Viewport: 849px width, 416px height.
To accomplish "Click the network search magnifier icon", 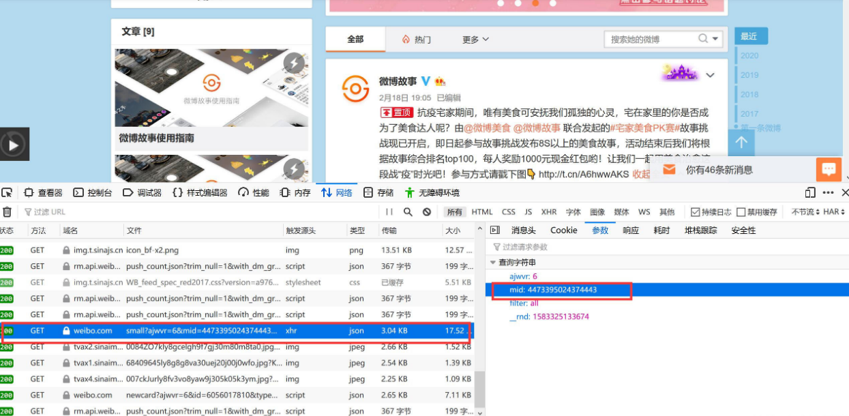I will (x=408, y=212).
